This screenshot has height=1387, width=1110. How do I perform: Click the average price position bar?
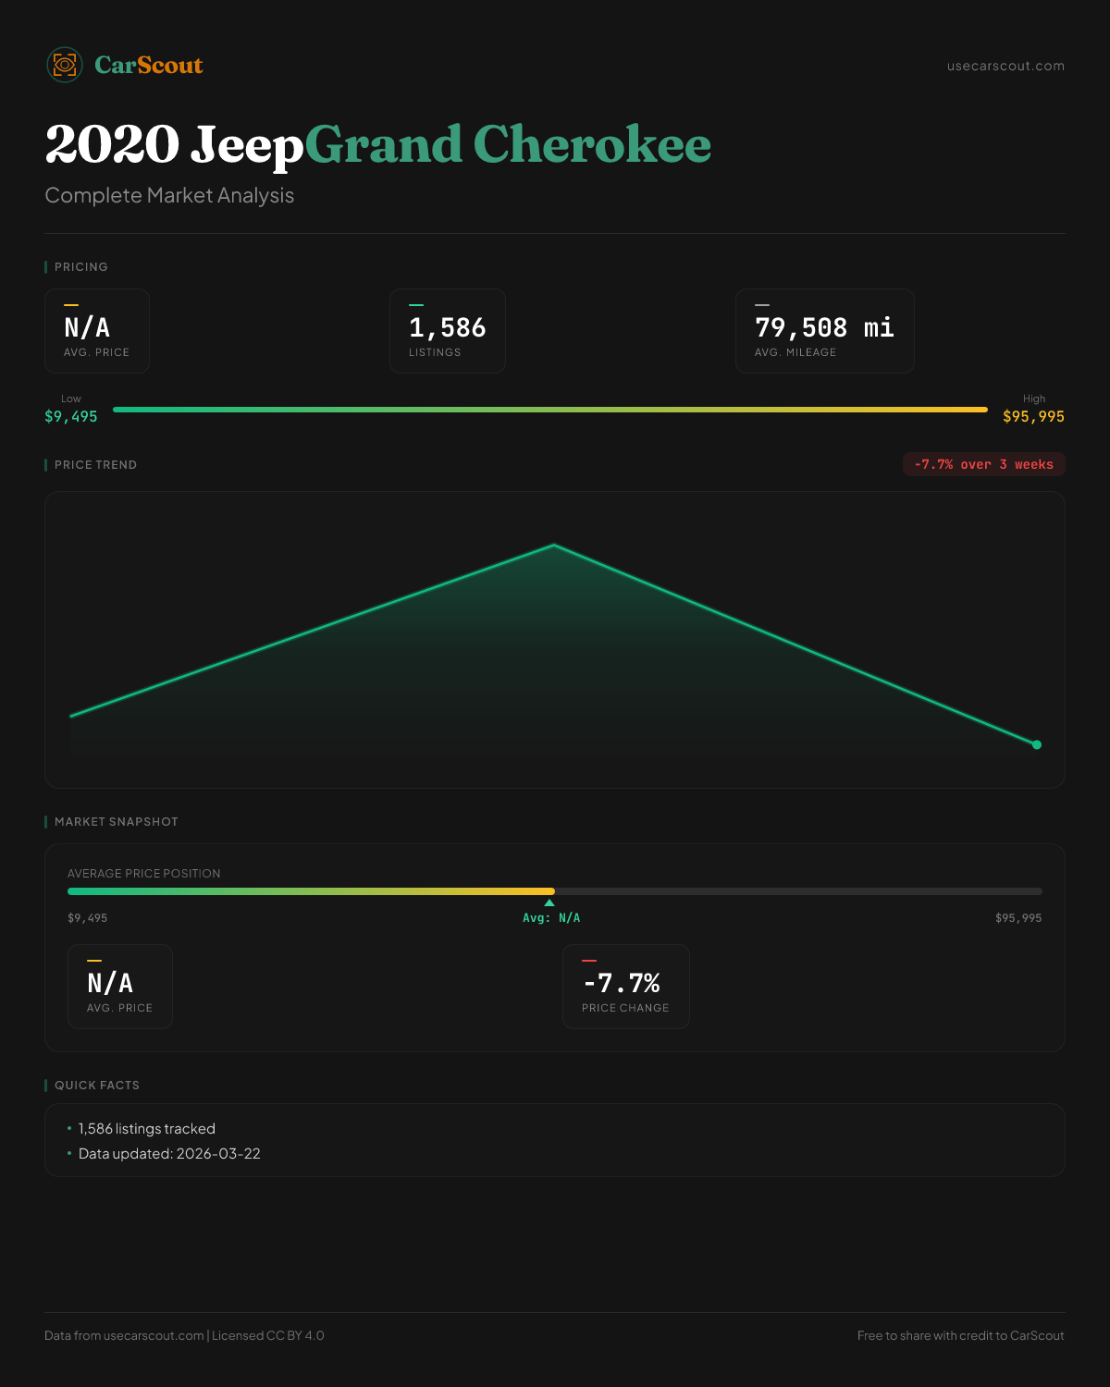555,891
